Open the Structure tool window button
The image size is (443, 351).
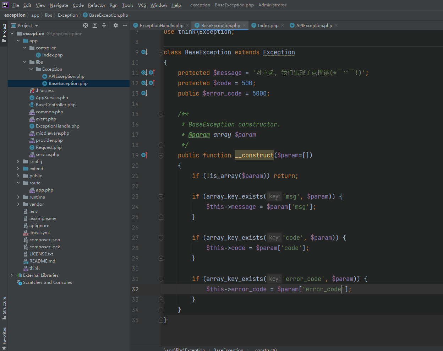[4, 308]
